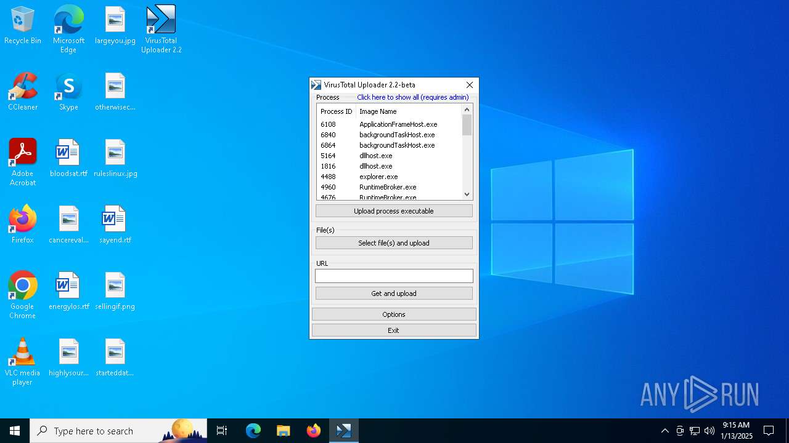Select cancereval... image file icon
This screenshot has width=789, height=443.
[68, 225]
